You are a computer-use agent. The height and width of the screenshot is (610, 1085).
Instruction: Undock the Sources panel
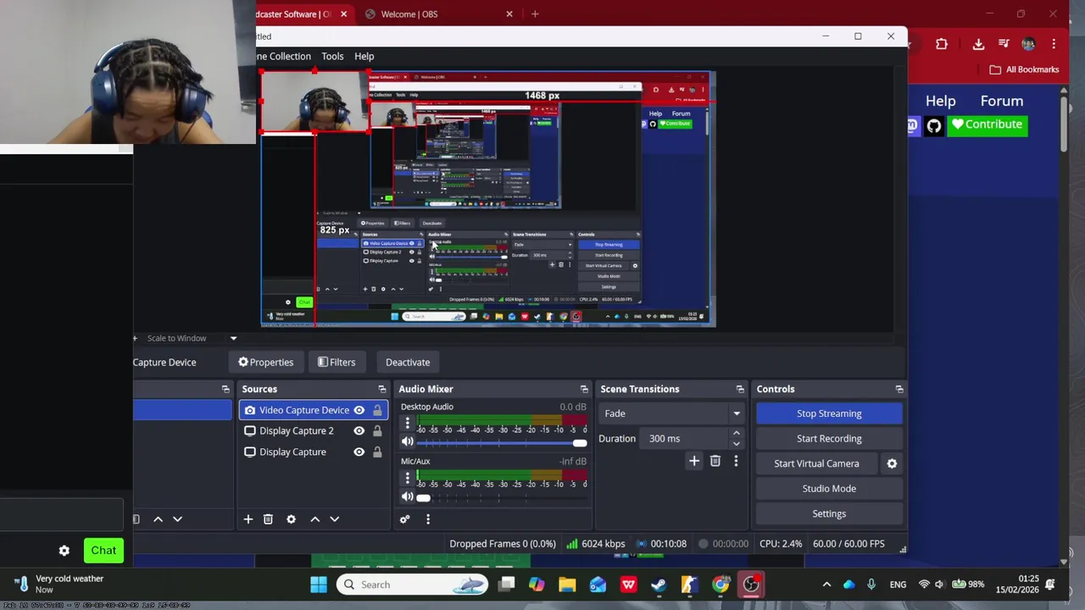click(381, 389)
